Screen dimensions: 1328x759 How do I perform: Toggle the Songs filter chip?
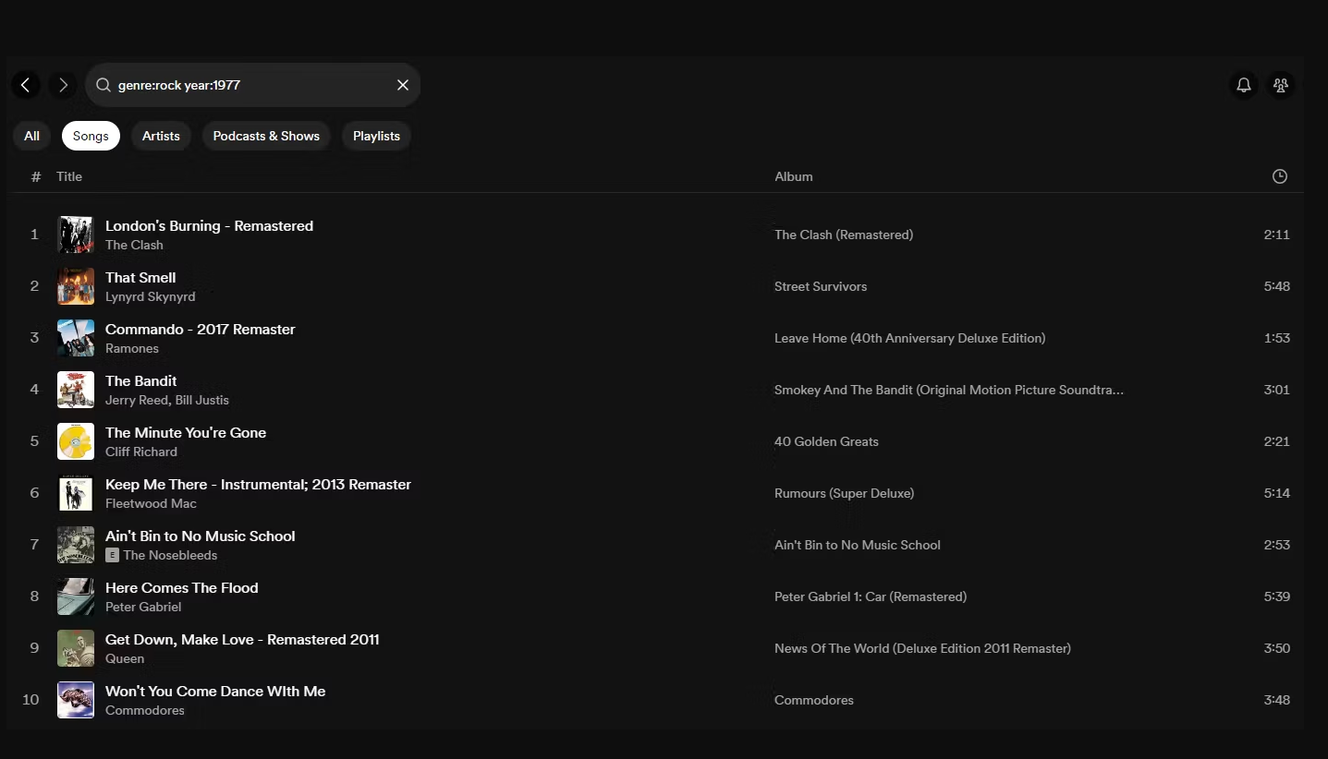pyautogui.click(x=90, y=136)
